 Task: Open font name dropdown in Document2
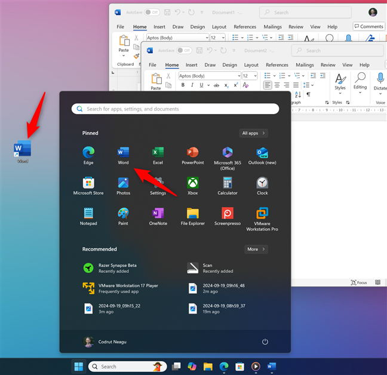239,76
